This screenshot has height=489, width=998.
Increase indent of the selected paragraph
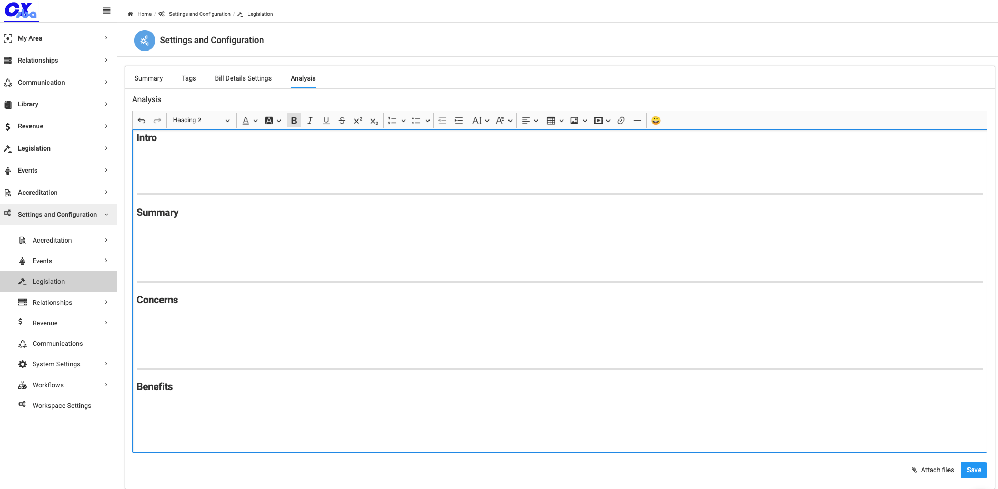pyautogui.click(x=458, y=121)
